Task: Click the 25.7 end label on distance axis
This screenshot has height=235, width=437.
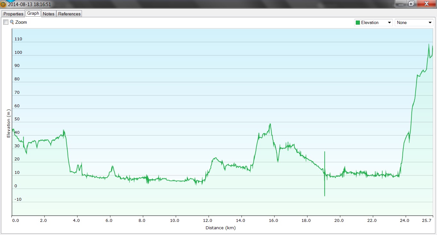Action: (x=427, y=221)
